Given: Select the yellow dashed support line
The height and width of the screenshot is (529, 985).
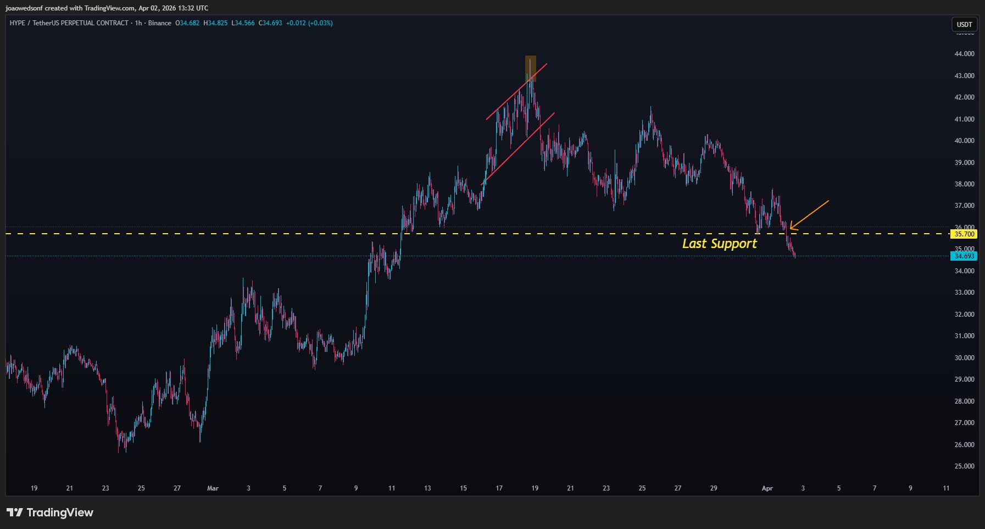Looking at the screenshot, I should 330,234.
